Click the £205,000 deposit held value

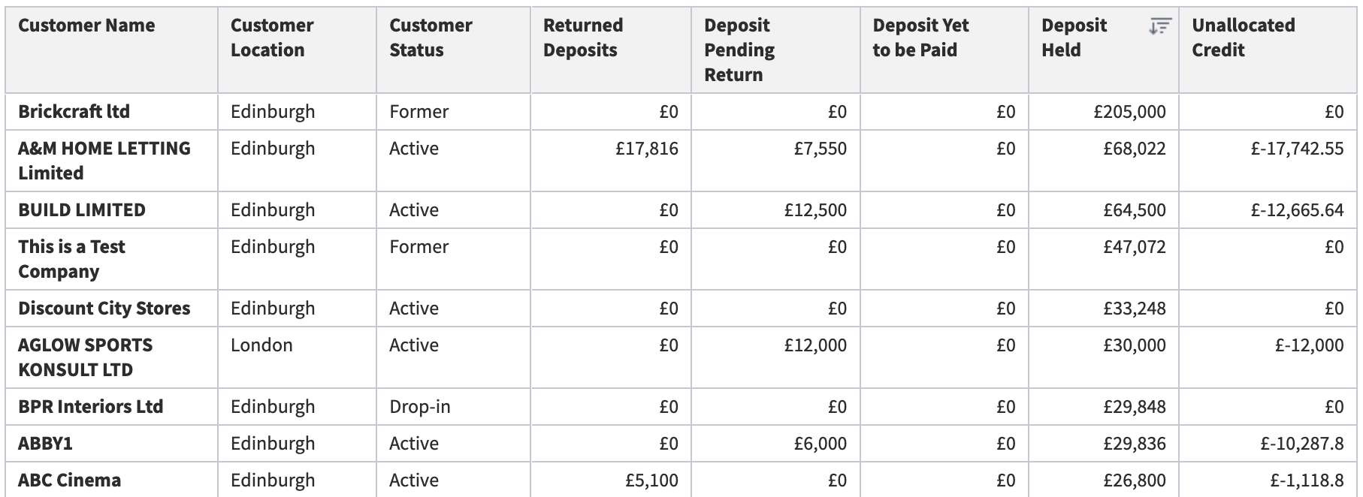point(1129,111)
